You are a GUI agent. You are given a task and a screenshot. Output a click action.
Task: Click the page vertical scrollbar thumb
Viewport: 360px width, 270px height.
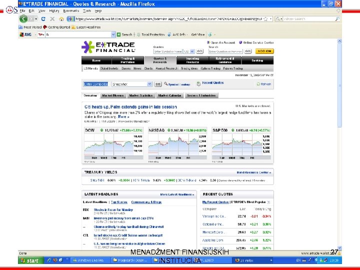(x=339, y=85)
